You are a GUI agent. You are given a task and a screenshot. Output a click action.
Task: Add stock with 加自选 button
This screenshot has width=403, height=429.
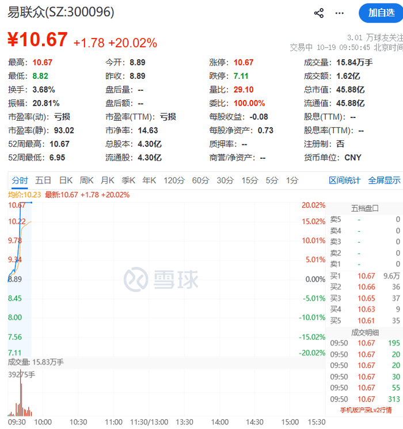click(x=381, y=13)
